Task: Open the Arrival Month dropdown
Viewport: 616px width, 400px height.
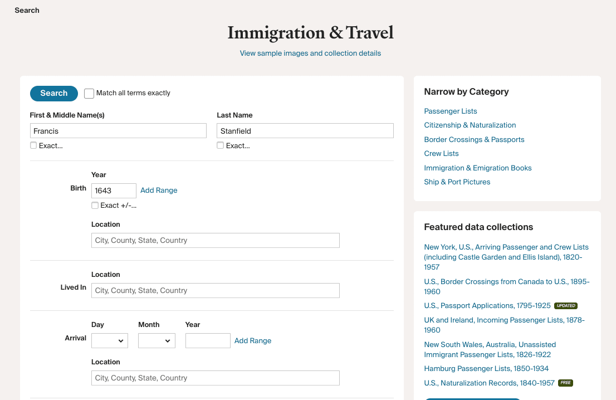Action: 157,340
